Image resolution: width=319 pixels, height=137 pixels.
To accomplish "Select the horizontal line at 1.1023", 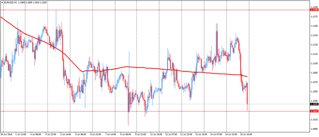I will point(159,111).
